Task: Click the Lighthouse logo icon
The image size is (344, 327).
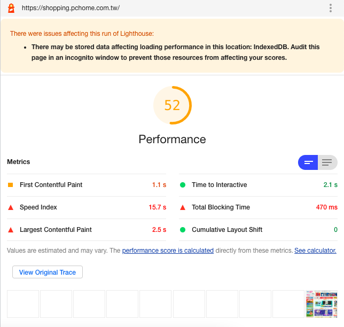Action: point(11,8)
